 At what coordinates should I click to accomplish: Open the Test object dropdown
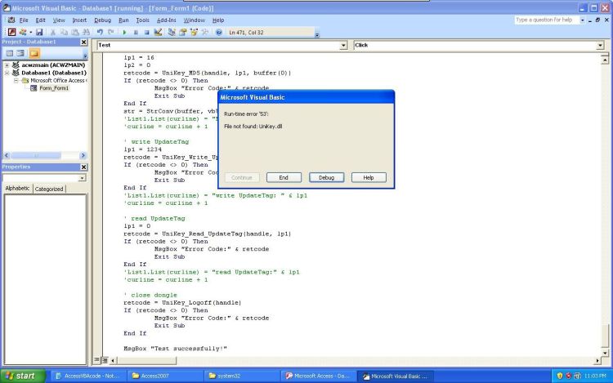pyautogui.click(x=343, y=46)
